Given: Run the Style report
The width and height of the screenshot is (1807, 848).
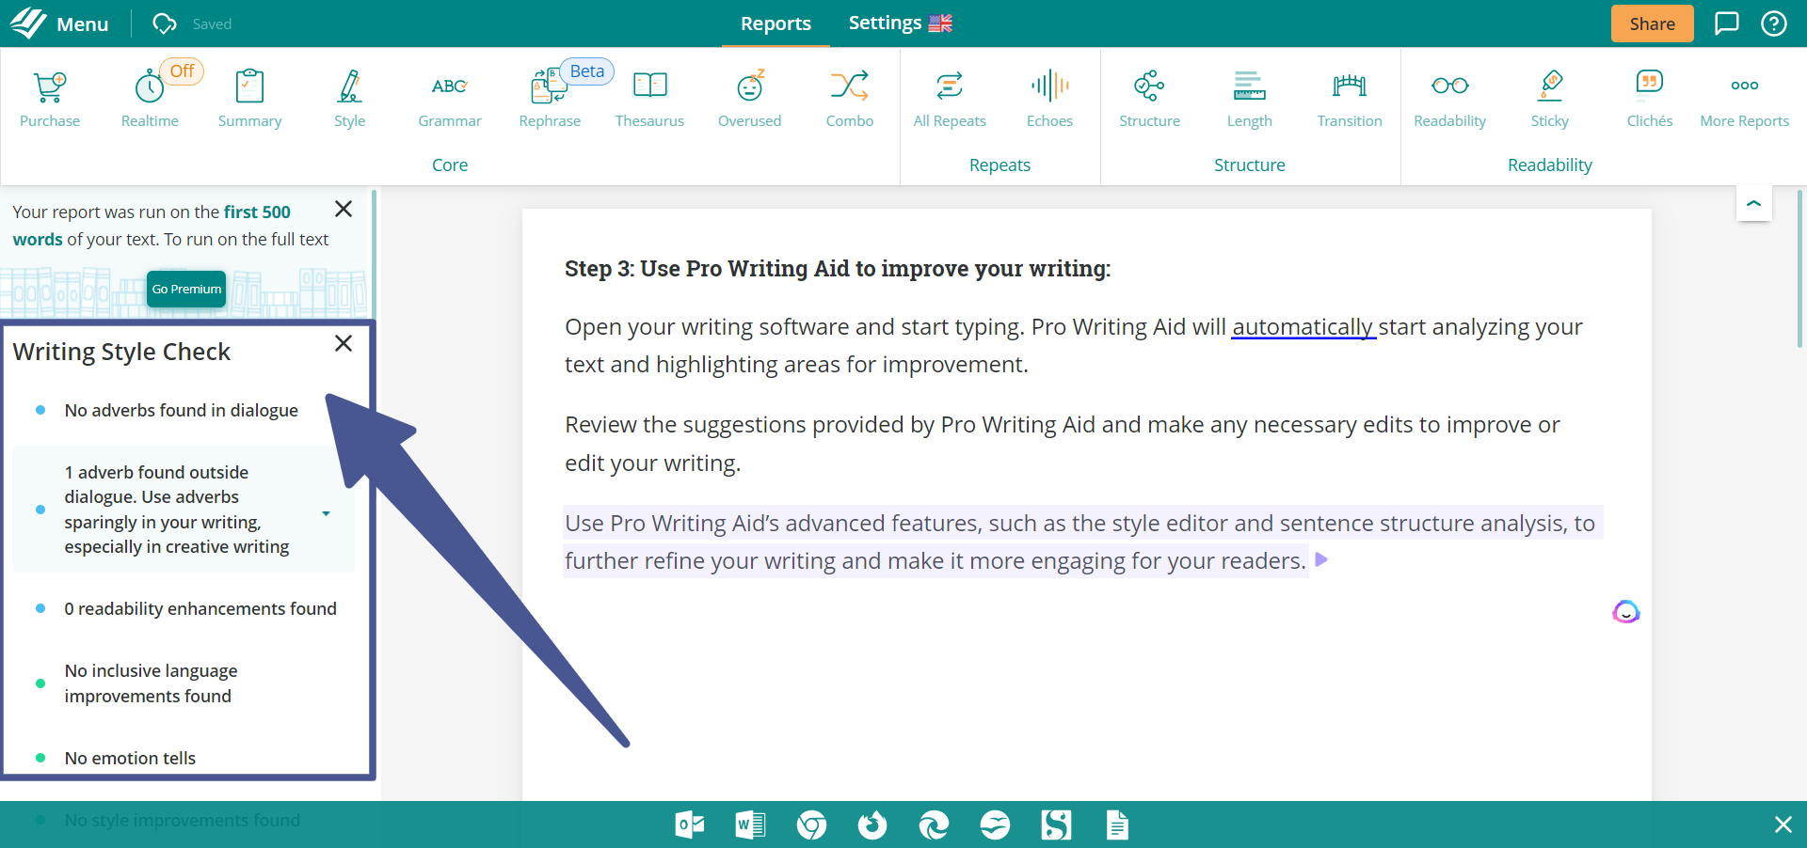Looking at the screenshot, I should (349, 99).
